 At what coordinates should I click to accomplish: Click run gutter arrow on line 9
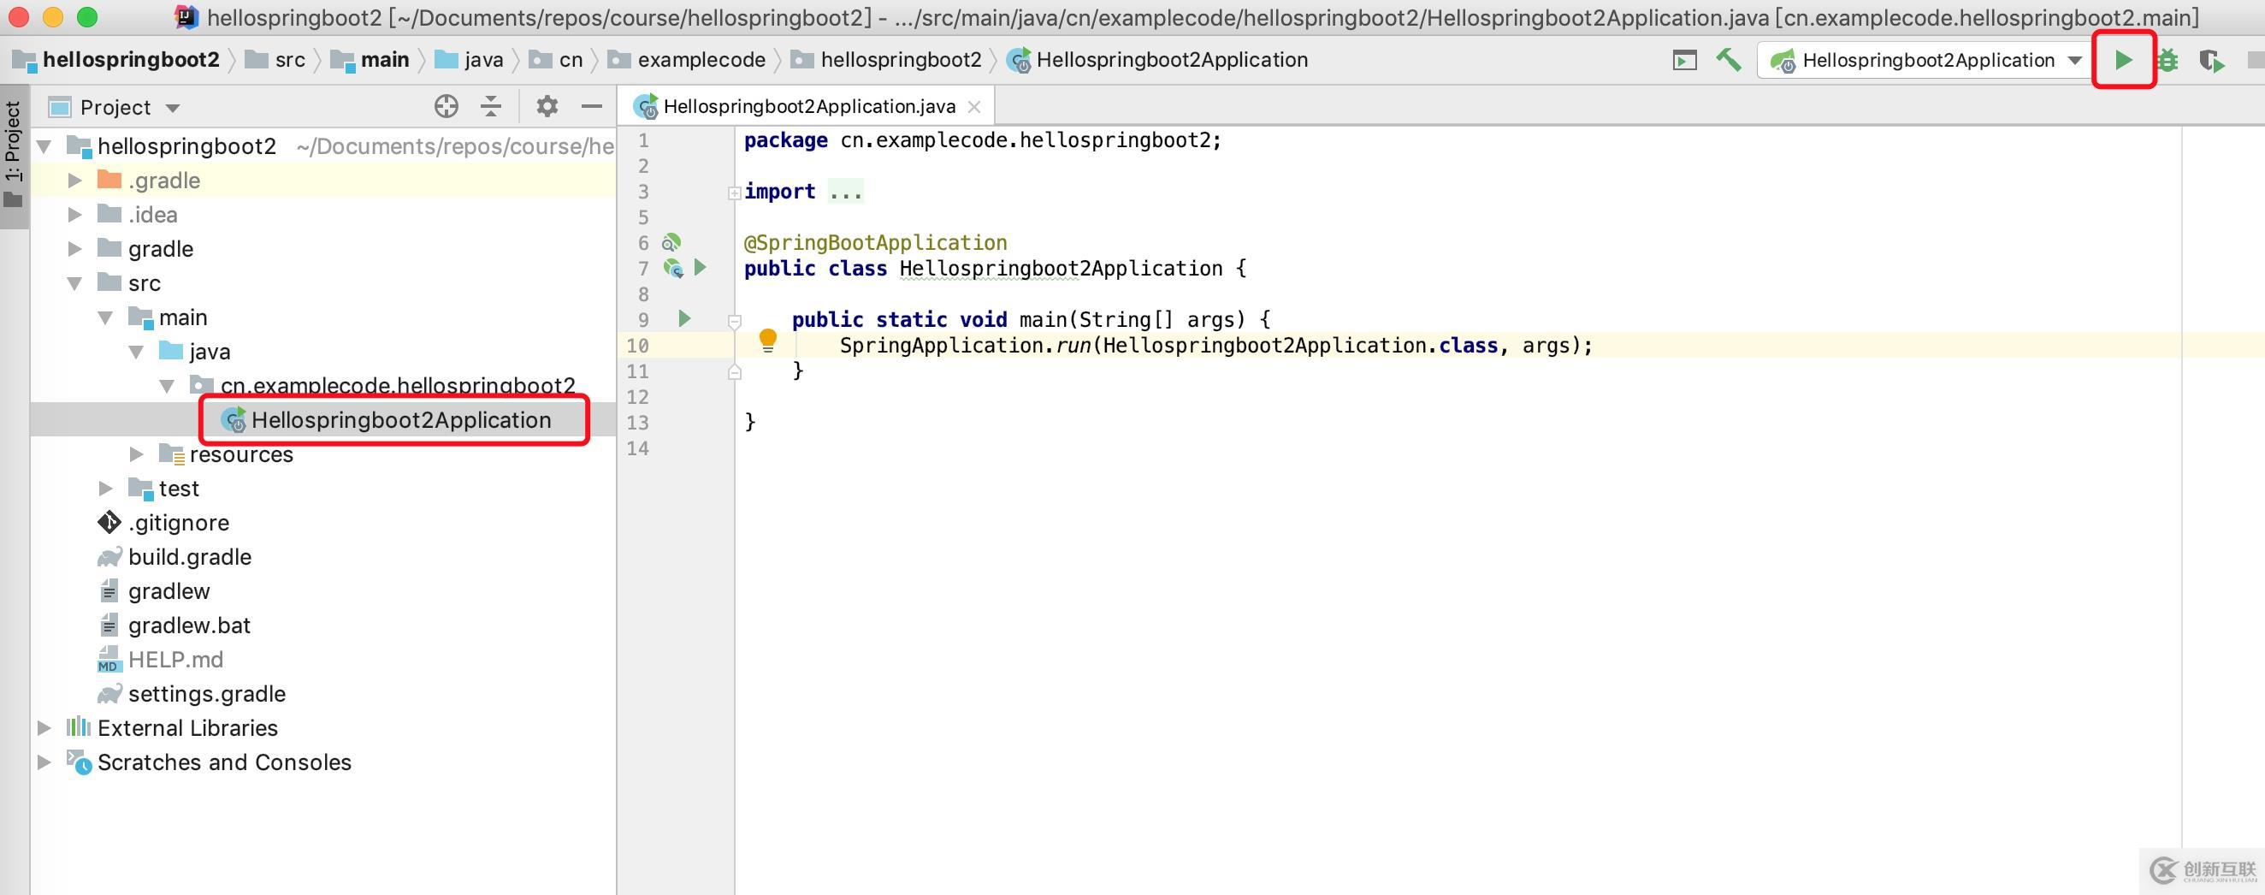point(684,318)
